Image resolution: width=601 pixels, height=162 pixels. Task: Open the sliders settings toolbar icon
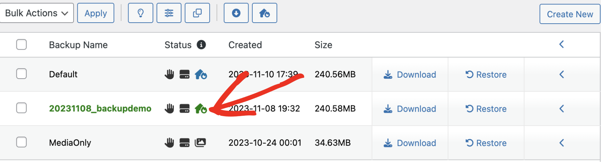click(x=169, y=13)
